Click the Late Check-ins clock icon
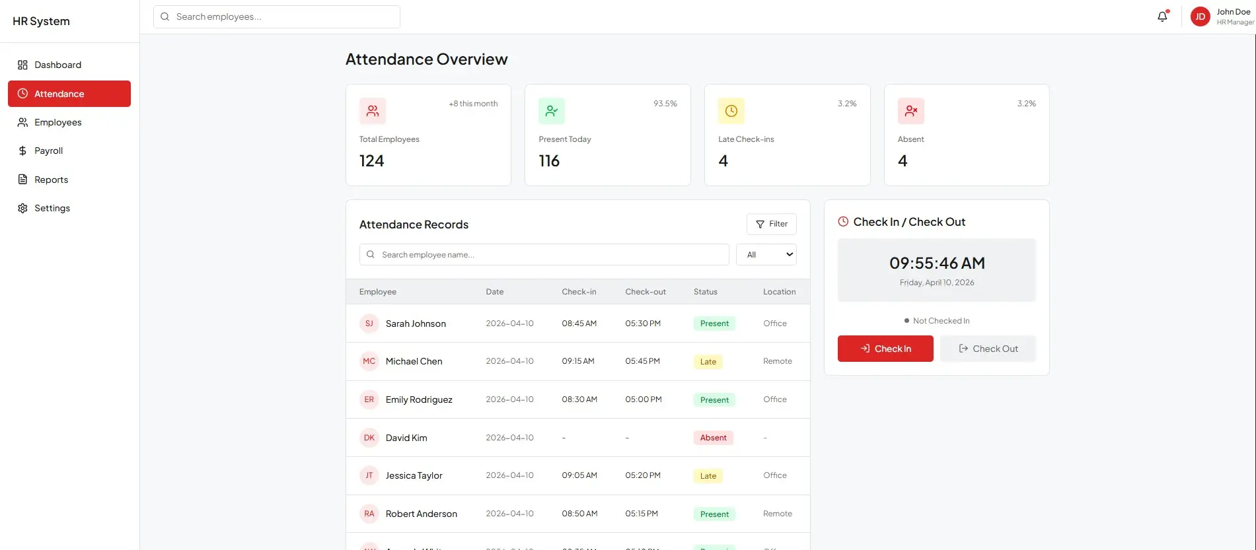The image size is (1256, 550). pos(731,111)
